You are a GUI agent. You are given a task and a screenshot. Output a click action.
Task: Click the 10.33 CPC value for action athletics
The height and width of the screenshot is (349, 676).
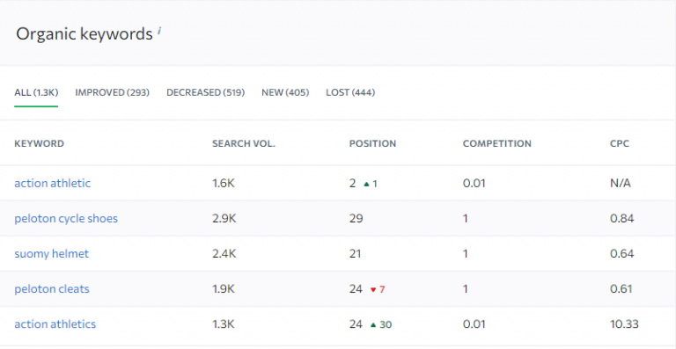pyautogui.click(x=624, y=324)
